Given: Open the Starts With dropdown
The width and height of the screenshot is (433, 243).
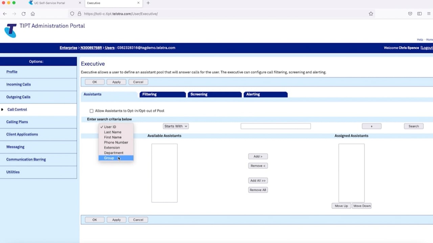Looking at the screenshot, I should coord(176,126).
